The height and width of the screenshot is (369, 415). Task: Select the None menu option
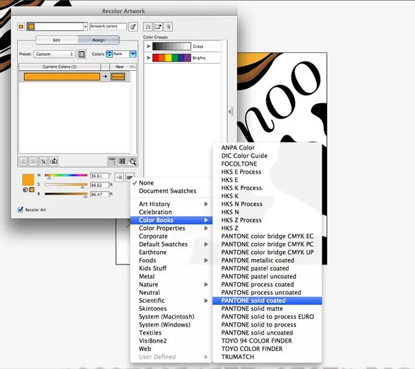171,183
